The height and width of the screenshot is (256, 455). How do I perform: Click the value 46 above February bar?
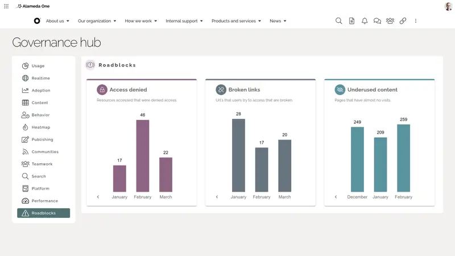point(143,115)
